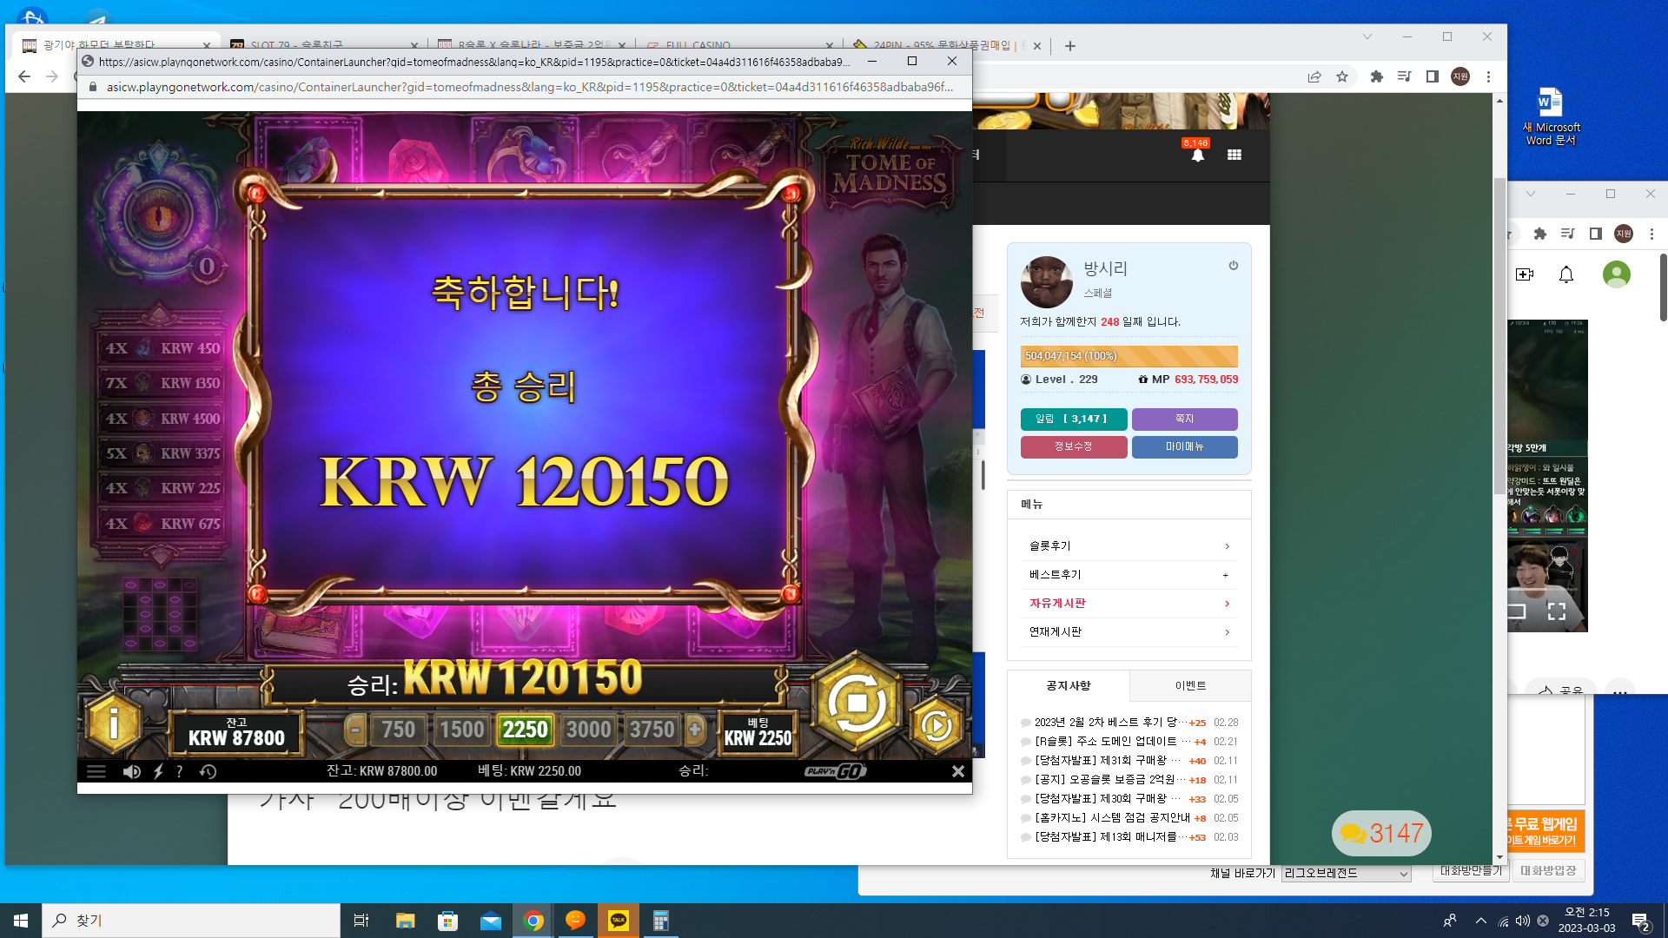Screen dimensions: 1668x938
Task: Open the notification bell with 3,146 badge
Action: click(x=1197, y=154)
